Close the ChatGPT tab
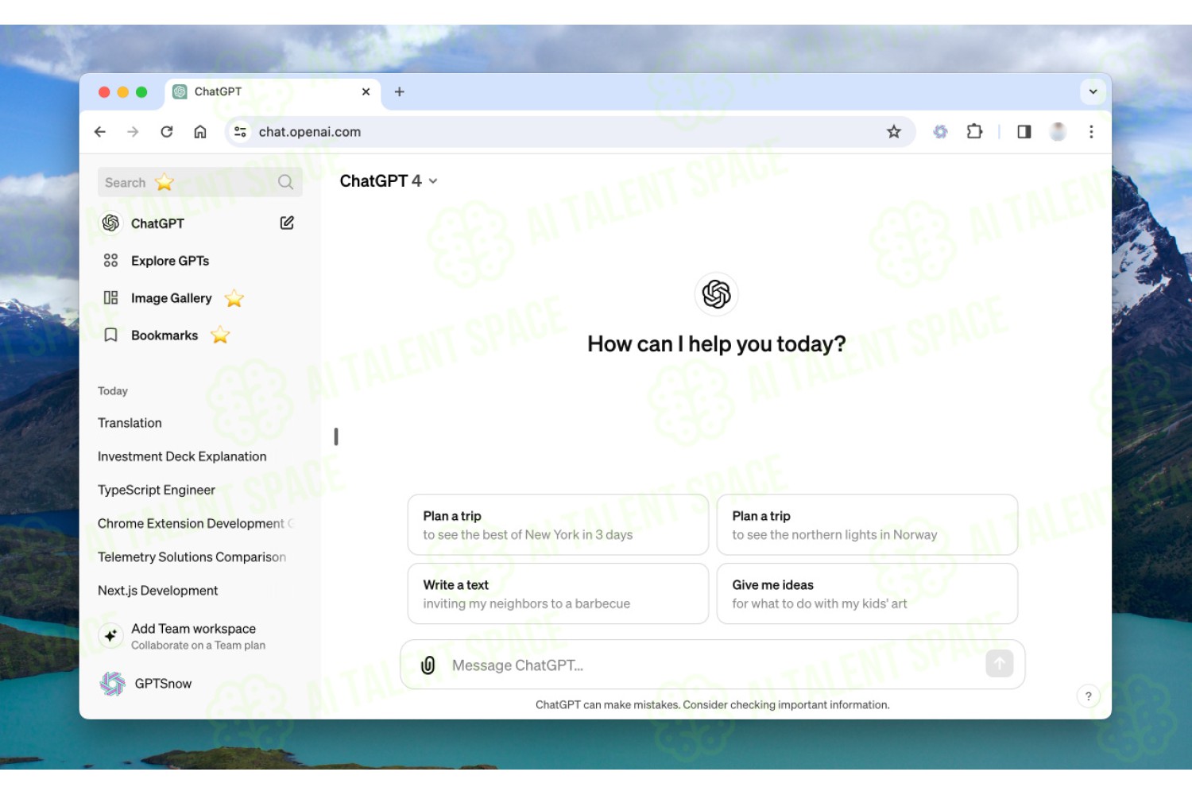Image resolution: width=1192 pixels, height=795 pixels. pos(366,92)
